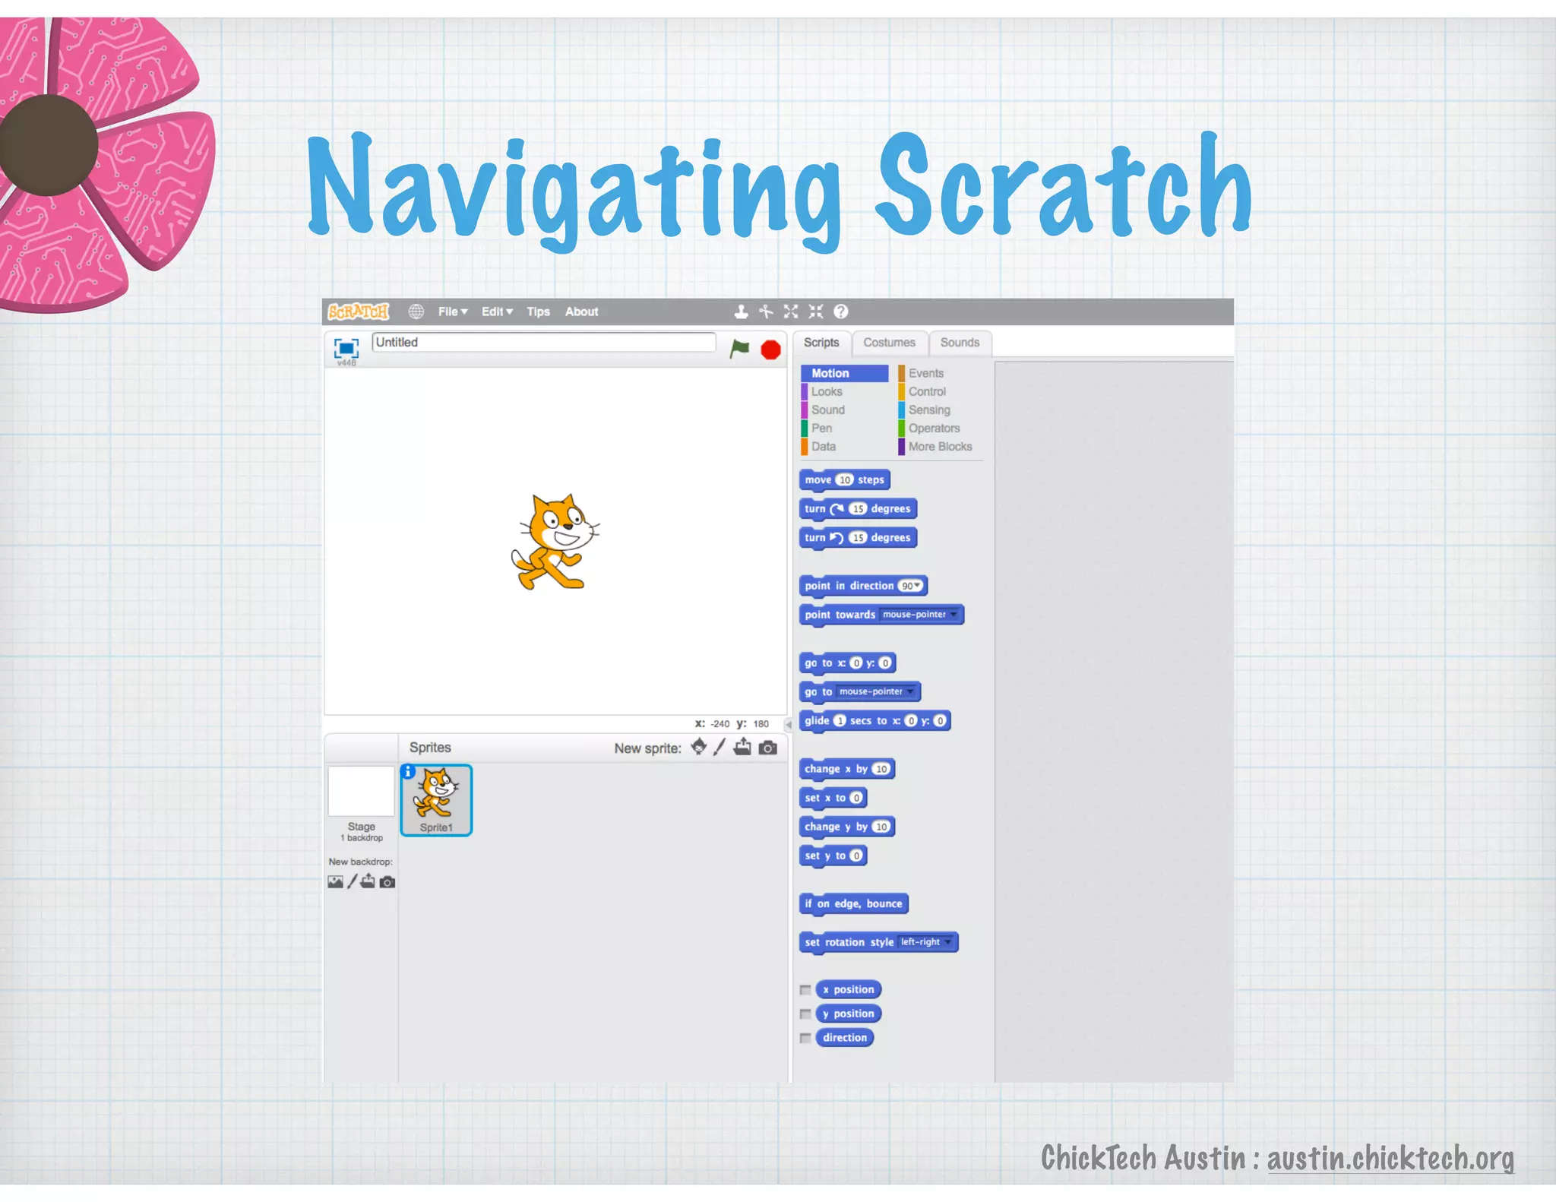Click the Block help question icon
Screen dimensions: 1556x1202
pyautogui.click(x=840, y=312)
